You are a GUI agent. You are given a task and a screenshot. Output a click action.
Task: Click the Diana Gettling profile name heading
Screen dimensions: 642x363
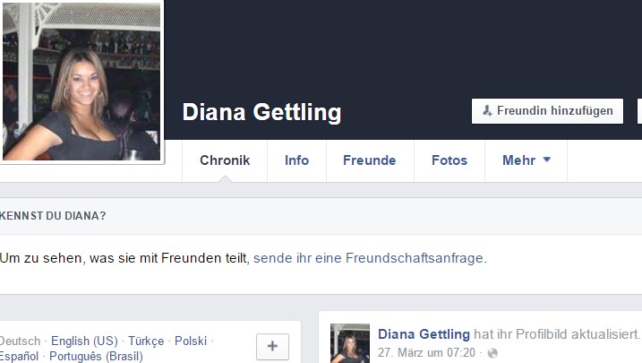pos(261,113)
